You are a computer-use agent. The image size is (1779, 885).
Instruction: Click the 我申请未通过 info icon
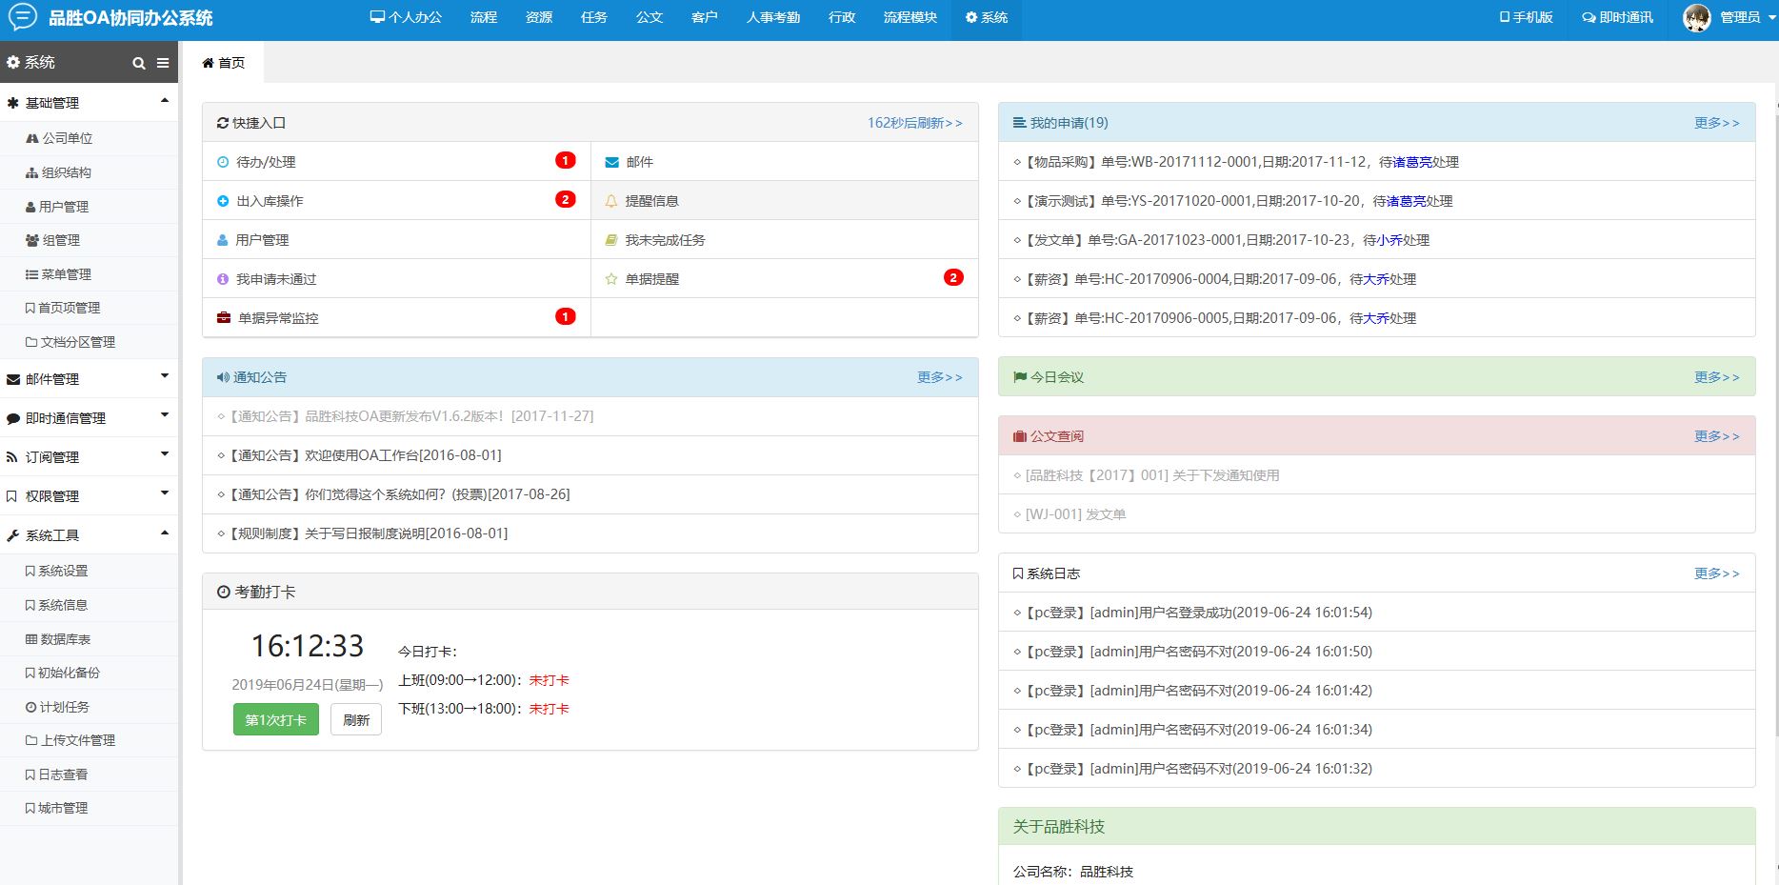pos(223,279)
